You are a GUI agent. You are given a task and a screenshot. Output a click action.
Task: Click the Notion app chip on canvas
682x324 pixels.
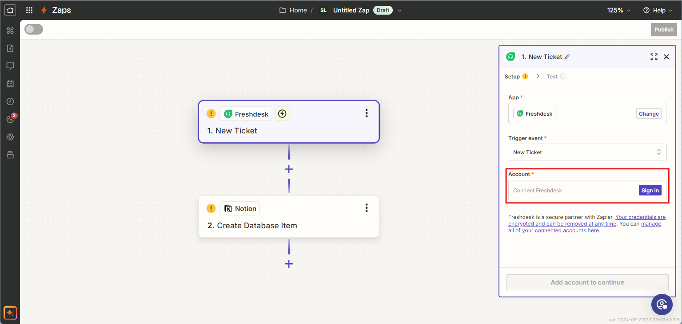(x=240, y=208)
